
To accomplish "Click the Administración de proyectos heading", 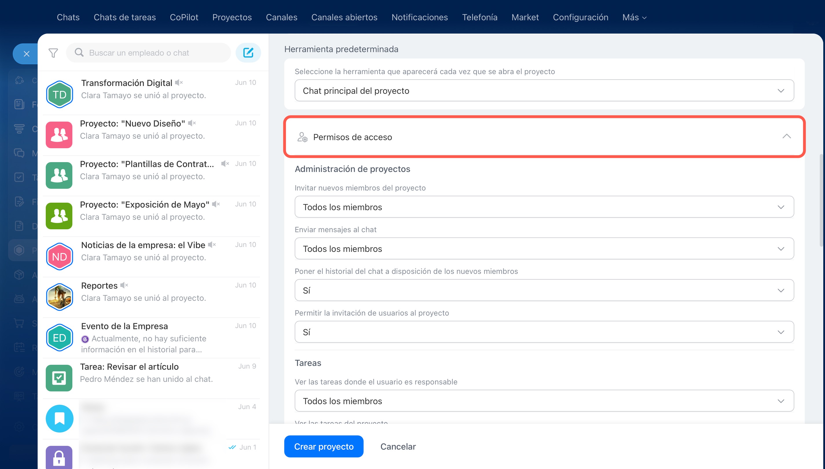I will tap(352, 169).
